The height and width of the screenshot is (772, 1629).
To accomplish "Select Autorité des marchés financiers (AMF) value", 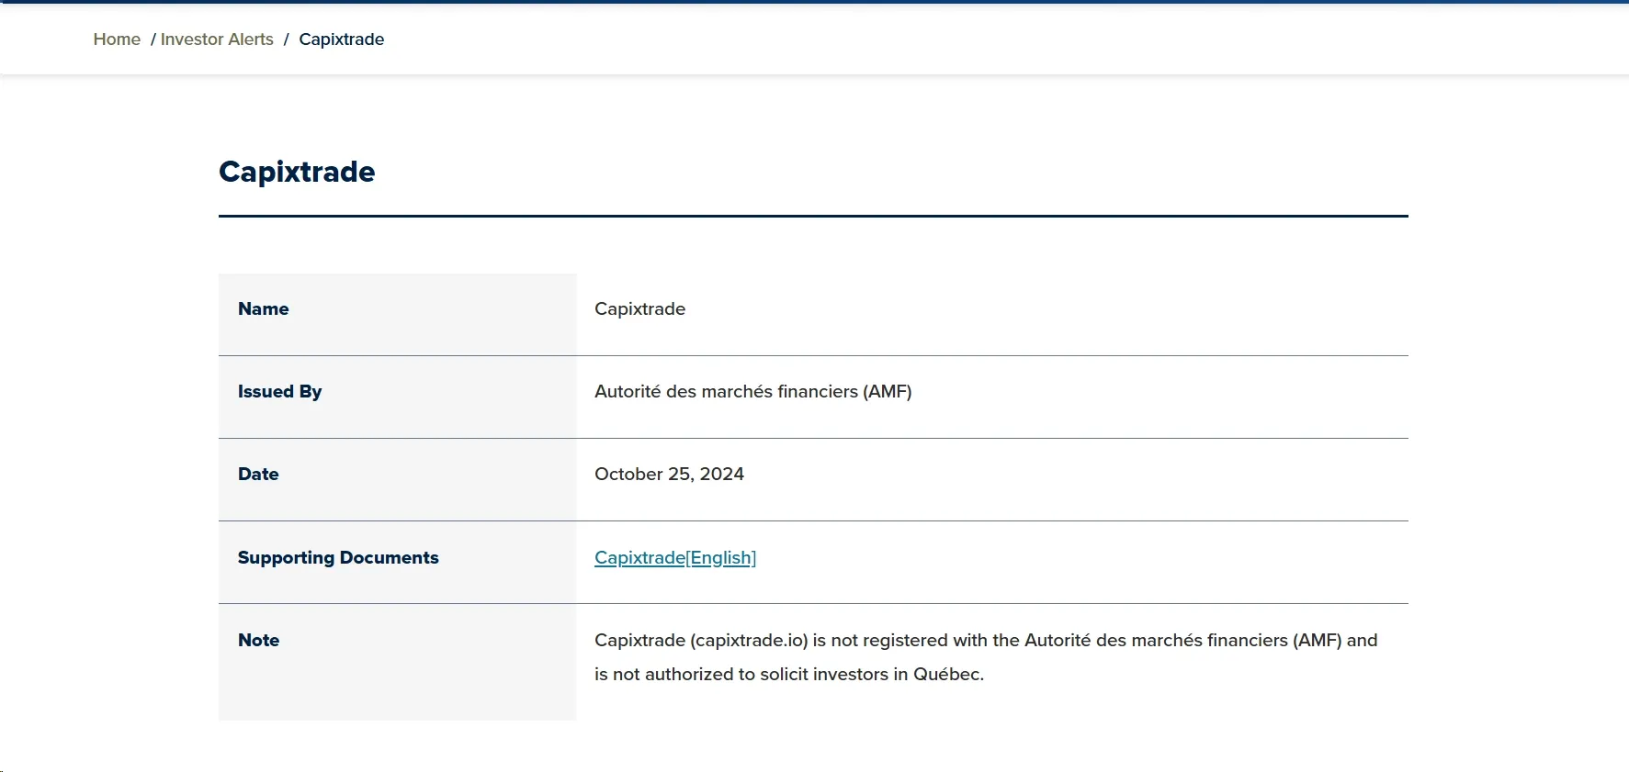I will click(753, 392).
